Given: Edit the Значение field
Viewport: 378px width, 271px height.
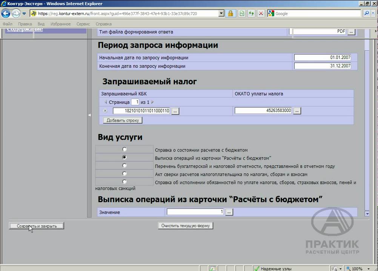Looking at the screenshot, I should [195, 212].
